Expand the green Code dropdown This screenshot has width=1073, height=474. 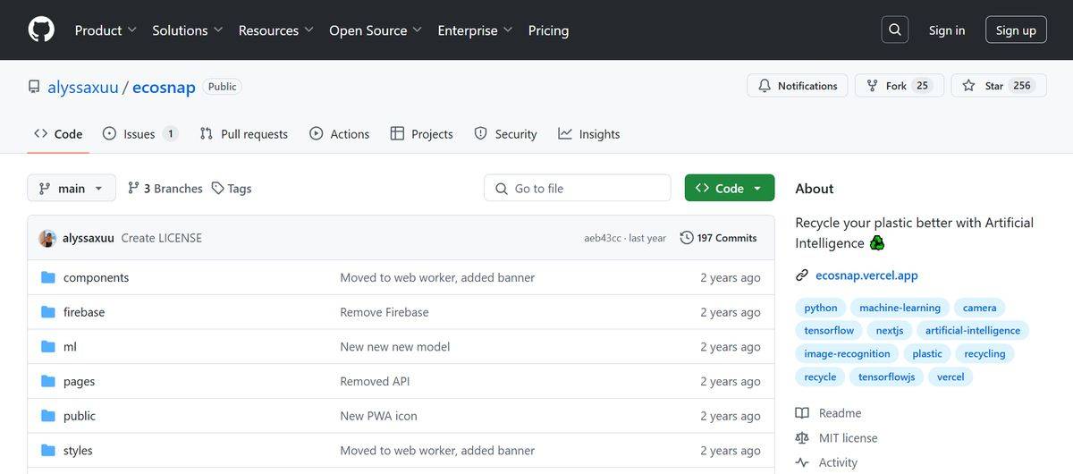[x=730, y=188]
